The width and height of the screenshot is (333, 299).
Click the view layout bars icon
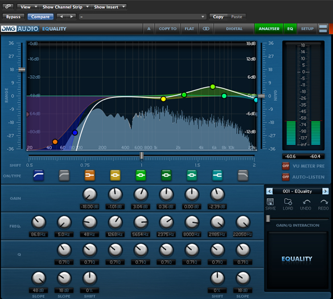(x=323, y=28)
